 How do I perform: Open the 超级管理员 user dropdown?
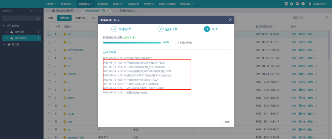318,4
